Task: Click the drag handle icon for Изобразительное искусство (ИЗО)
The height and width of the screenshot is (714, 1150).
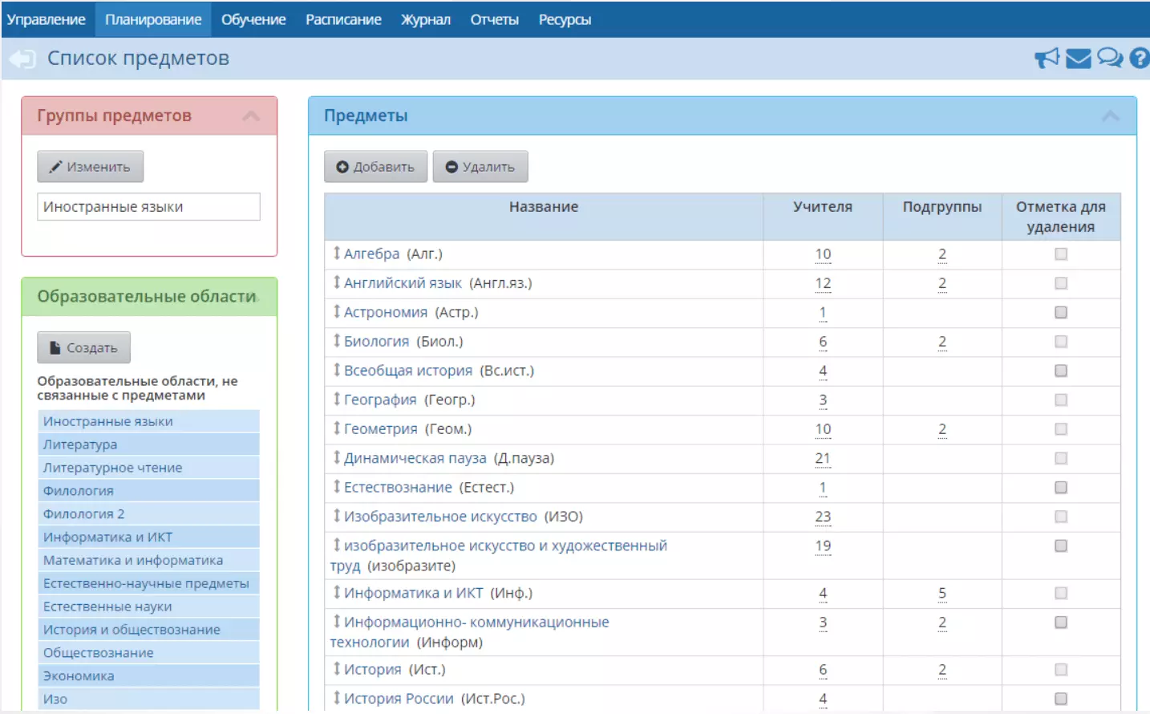Action: (337, 516)
